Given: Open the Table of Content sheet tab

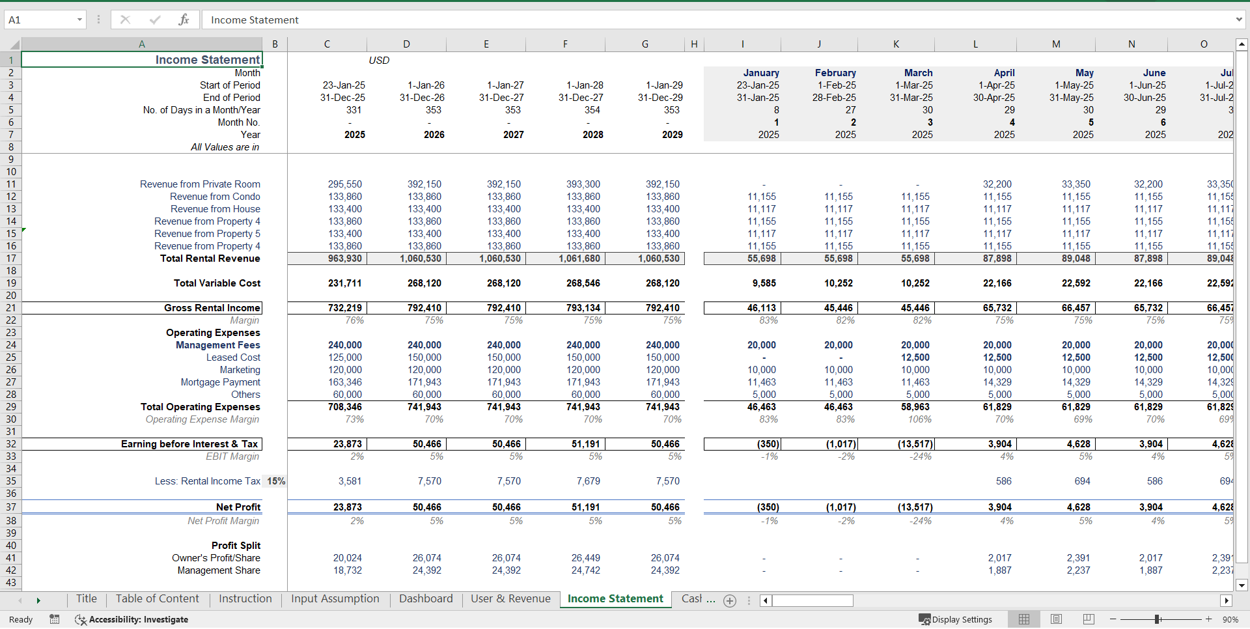Looking at the screenshot, I should pos(157,599).
